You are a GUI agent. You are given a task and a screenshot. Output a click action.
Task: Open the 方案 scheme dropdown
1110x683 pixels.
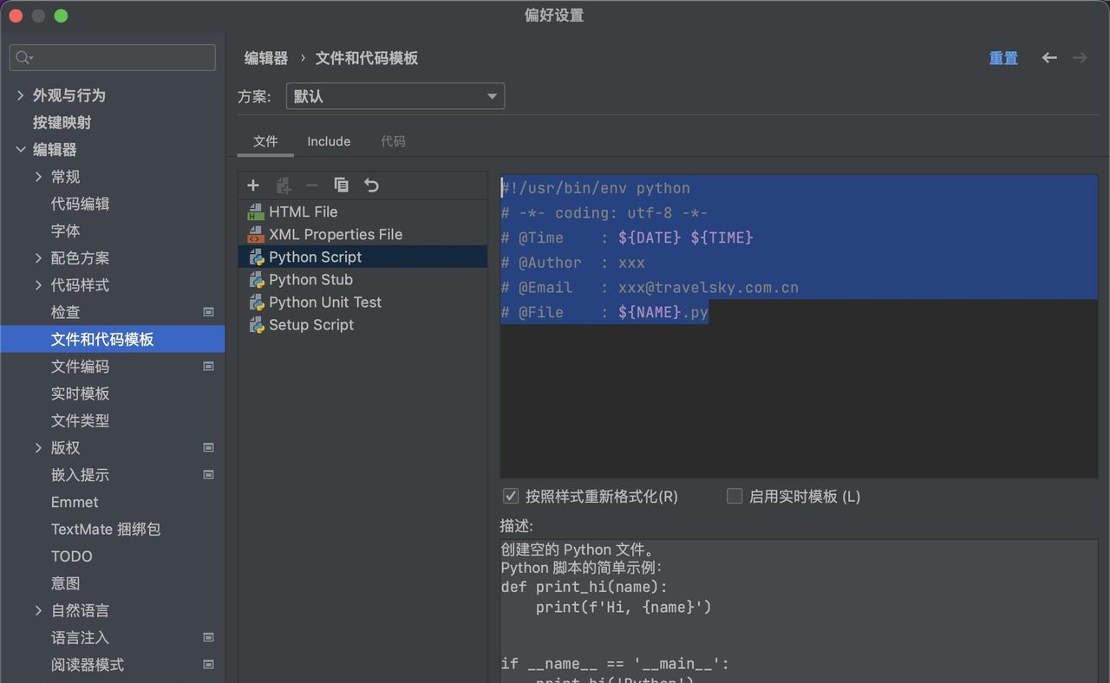click(395, 96)
